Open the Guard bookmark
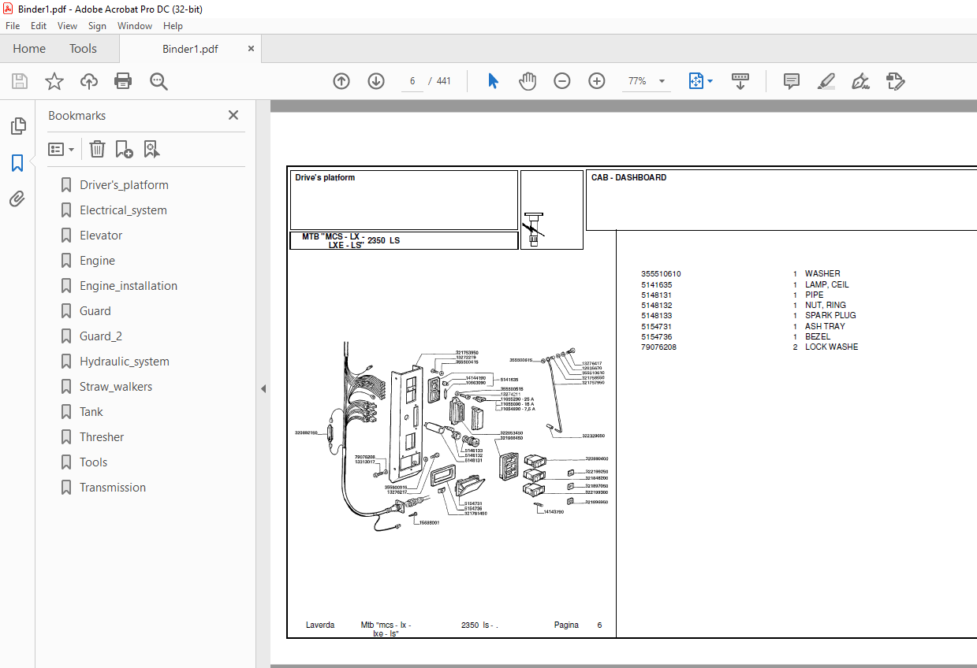Image resolution: width=977 pixels, height=668 pixels. [x=95, y=311]
